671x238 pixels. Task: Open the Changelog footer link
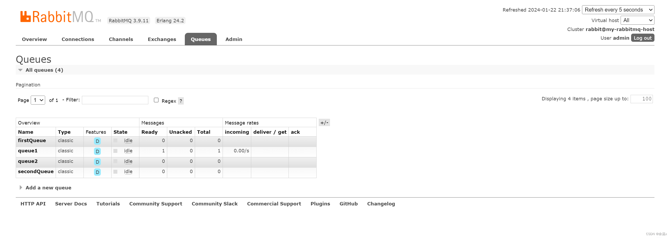tap(381, 204)
